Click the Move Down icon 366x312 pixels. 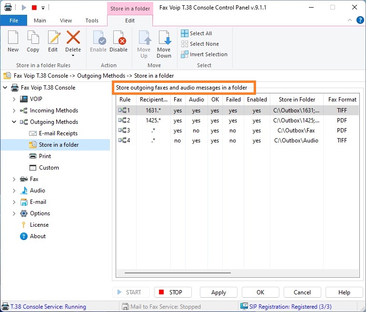point(164,37)
